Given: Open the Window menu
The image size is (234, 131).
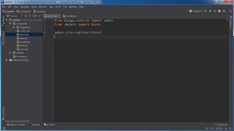Looking at the screenshot, I should click(x=73, y=7).
